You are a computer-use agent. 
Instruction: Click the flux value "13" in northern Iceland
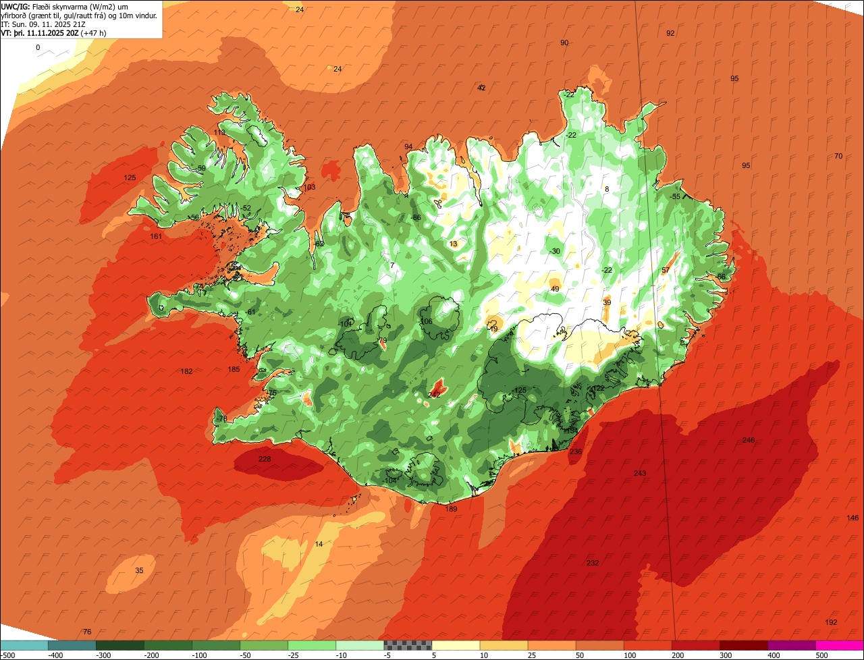pyautogui.click(x=454, y=244)
